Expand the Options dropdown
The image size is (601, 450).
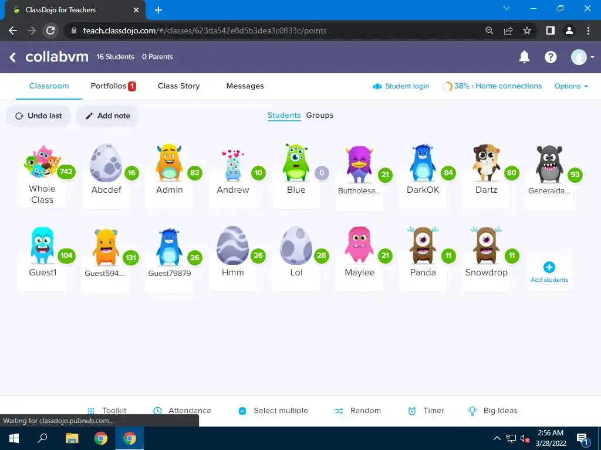click(571, 86)
